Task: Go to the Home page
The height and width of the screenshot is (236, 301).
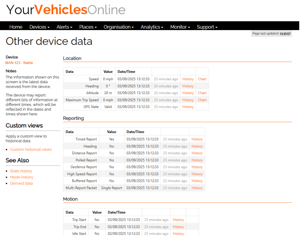Action: pos(16,27)
